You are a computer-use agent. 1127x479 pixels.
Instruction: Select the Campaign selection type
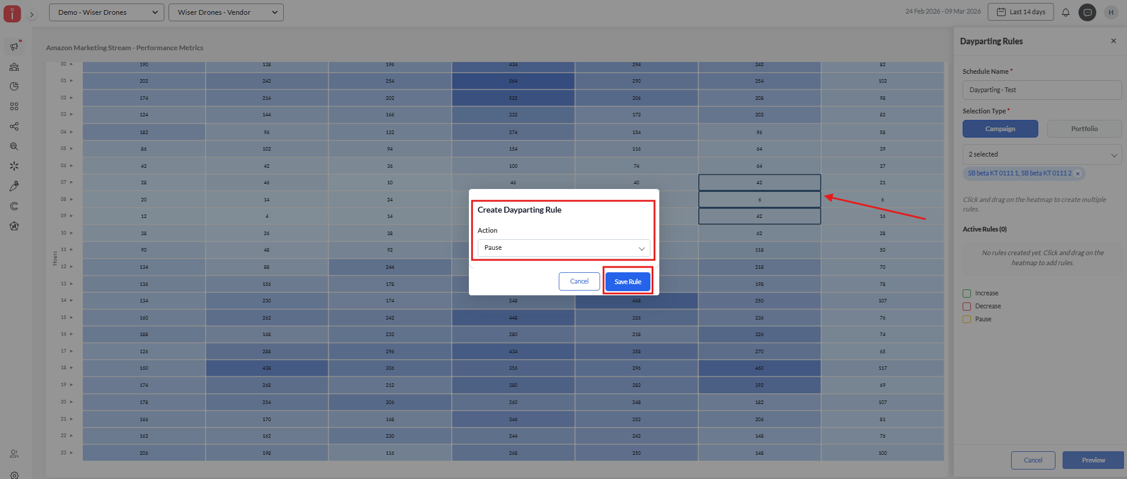point(1000,129)
